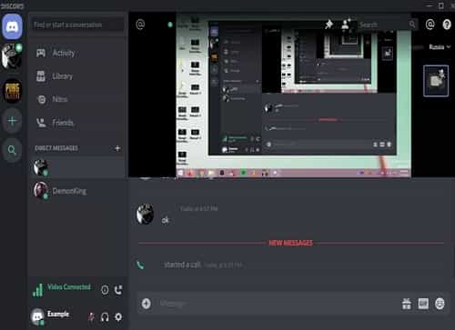Maximize the Discord window

pyautogui.click(x=441, y=5)
